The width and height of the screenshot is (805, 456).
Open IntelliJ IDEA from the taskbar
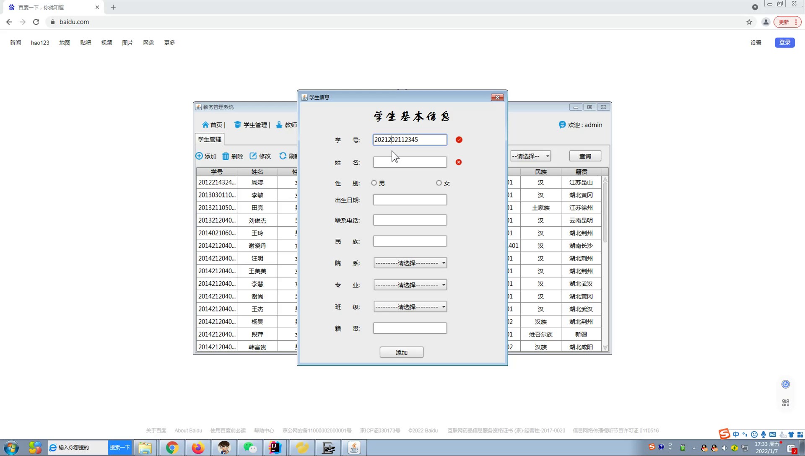(x=275, y=448)
